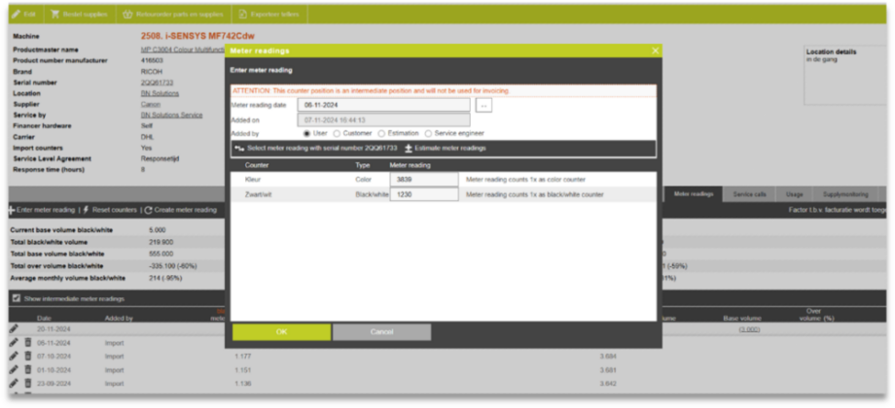Click the -335.100 (-60%) over volume value
Screen dimensions: 895x408
[173, 265]
